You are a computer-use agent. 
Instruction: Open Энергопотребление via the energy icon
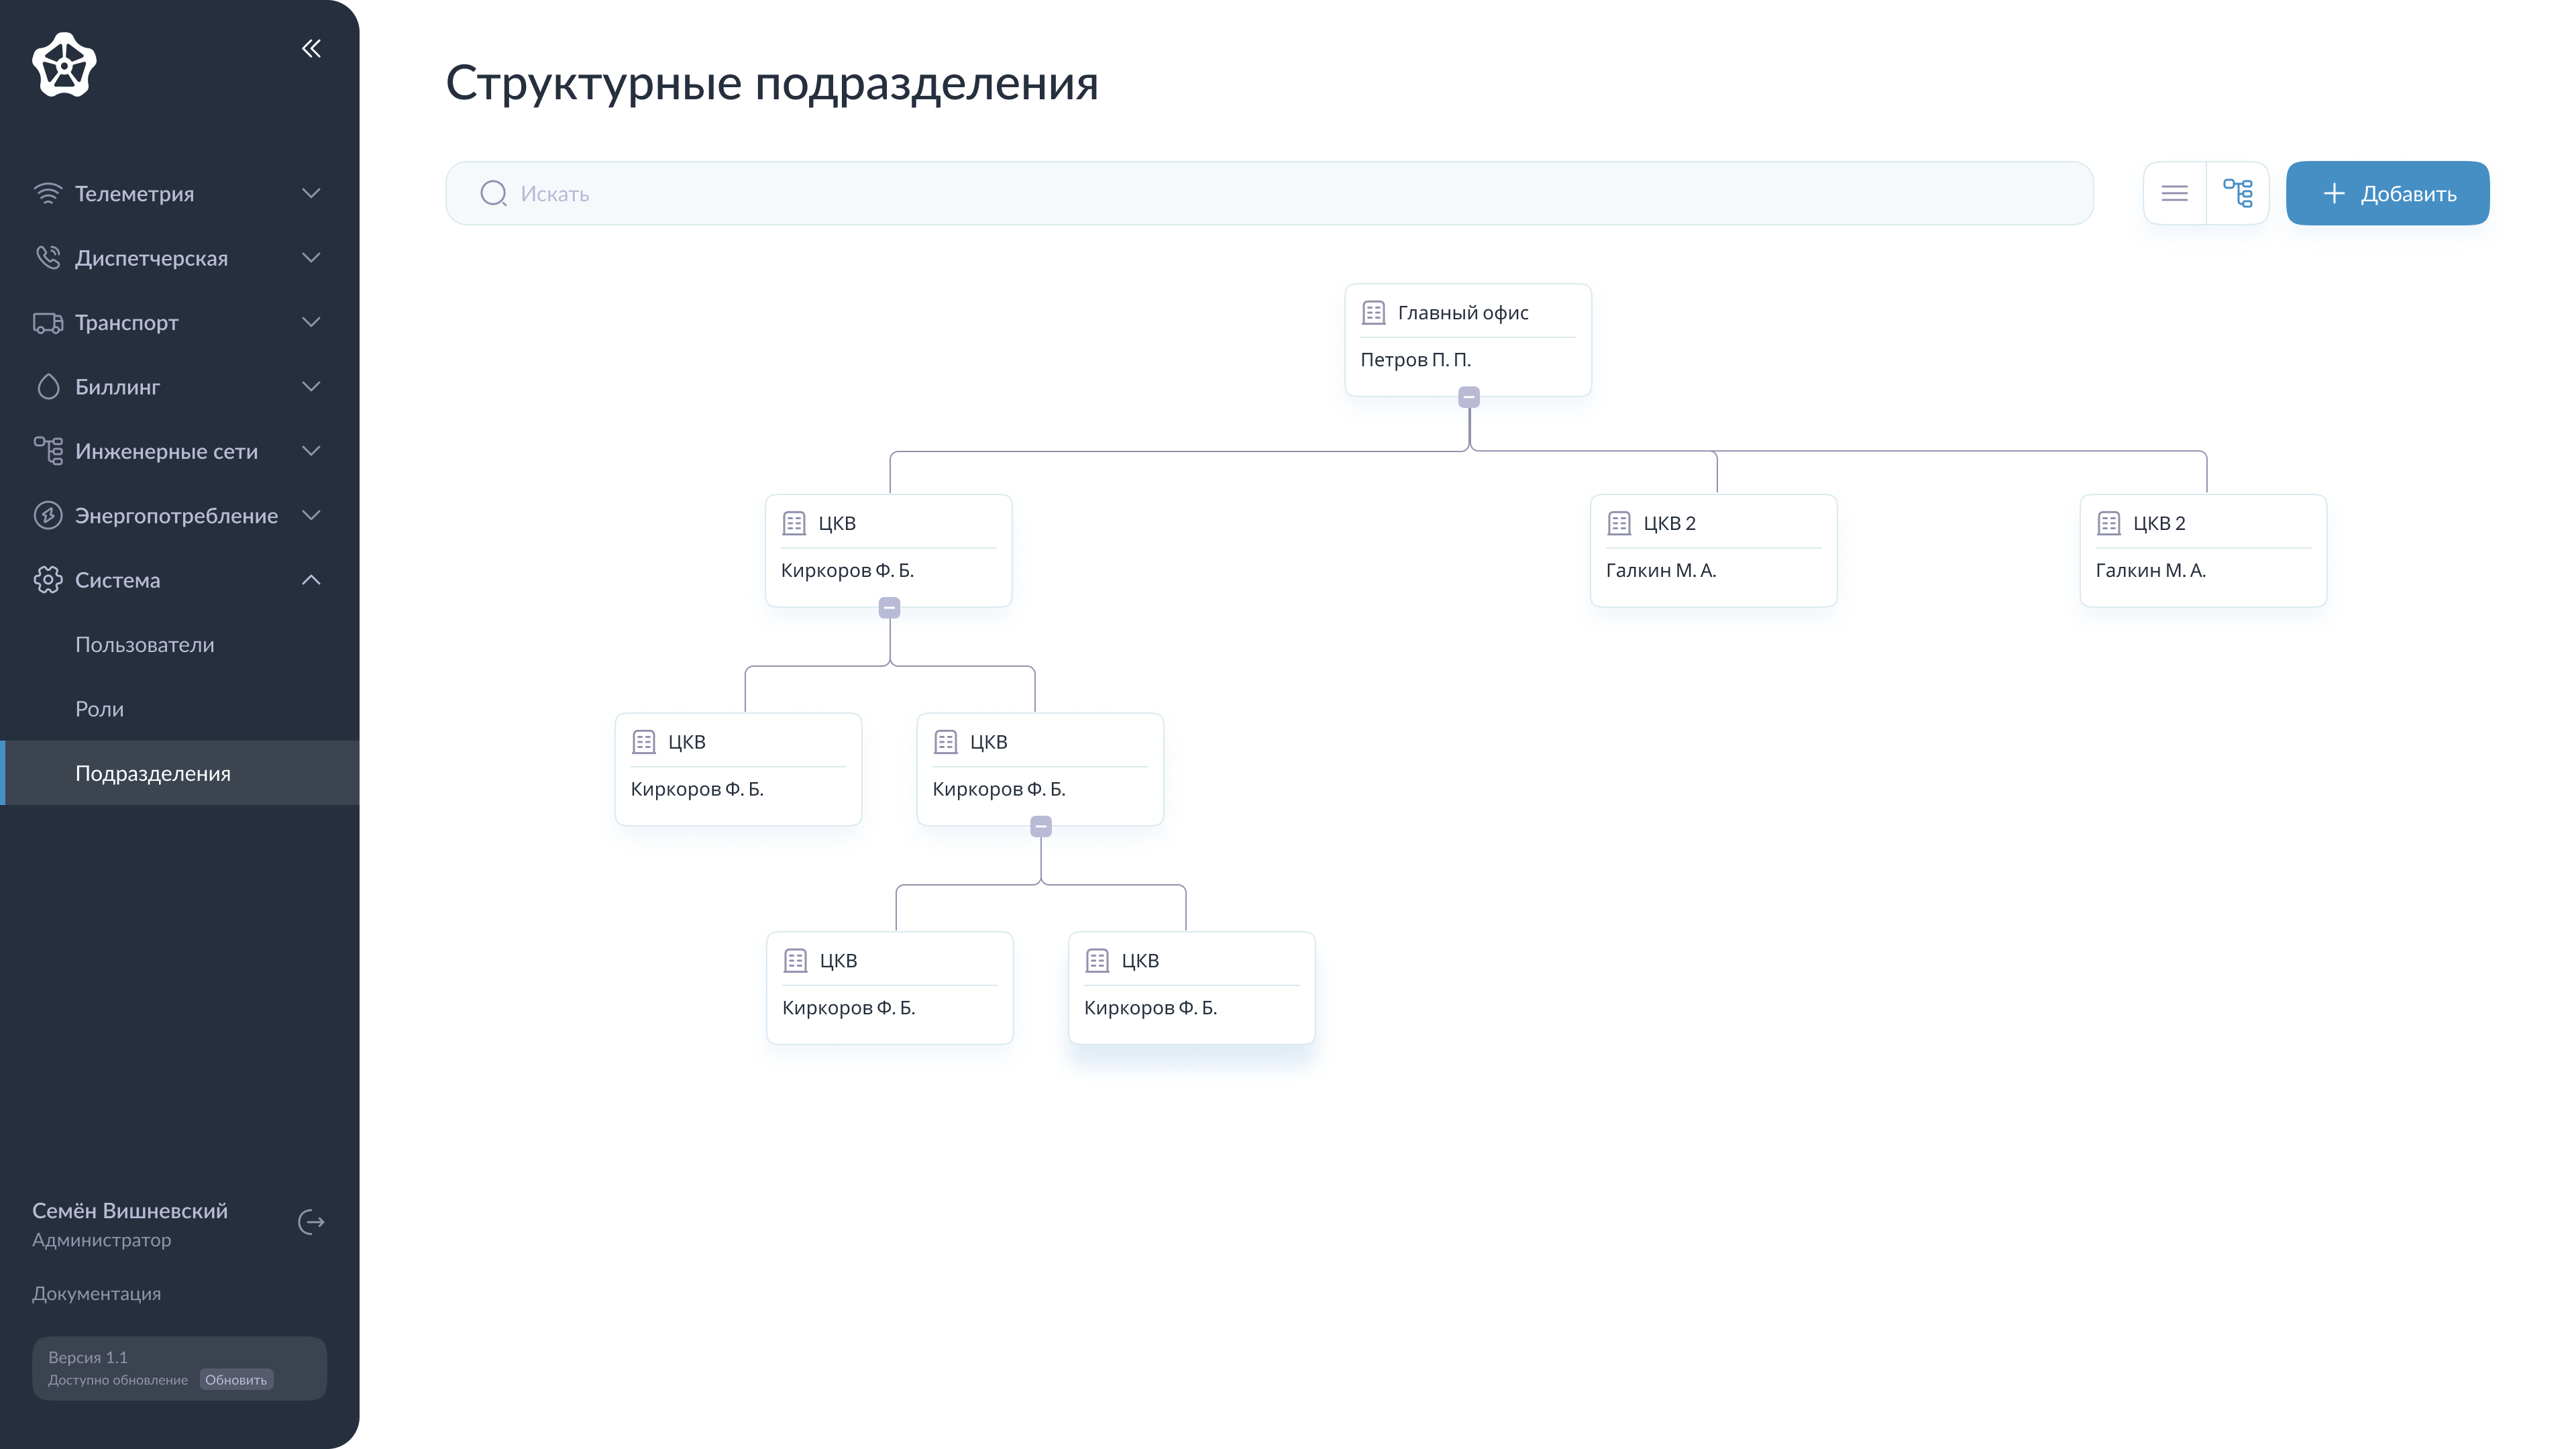[48, 515]
